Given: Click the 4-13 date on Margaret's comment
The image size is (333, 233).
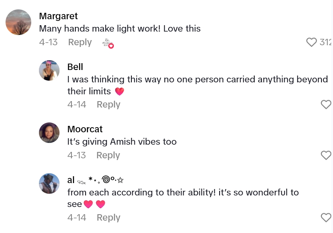Looking at the screenshot, I should click(48, 42).
